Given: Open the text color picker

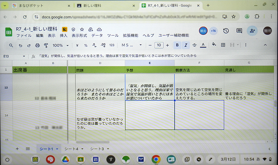Looking at the screenshot, I should [x=203, y=45].
